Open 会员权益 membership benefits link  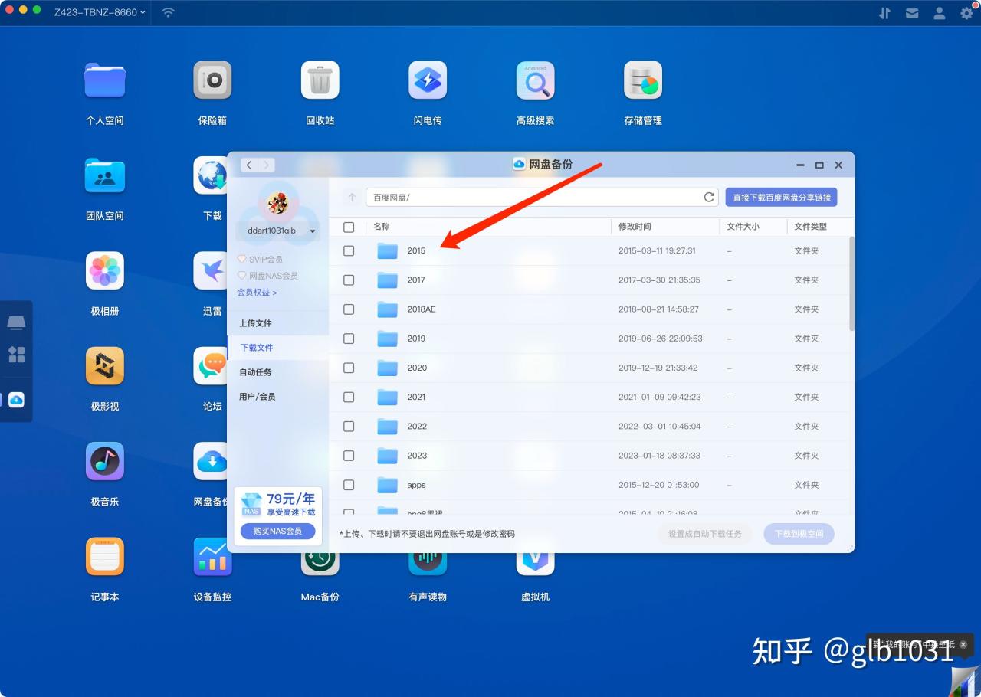point(257,292)
